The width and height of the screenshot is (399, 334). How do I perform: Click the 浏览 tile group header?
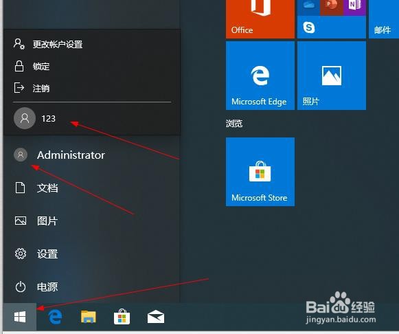[x=234, y=123]
